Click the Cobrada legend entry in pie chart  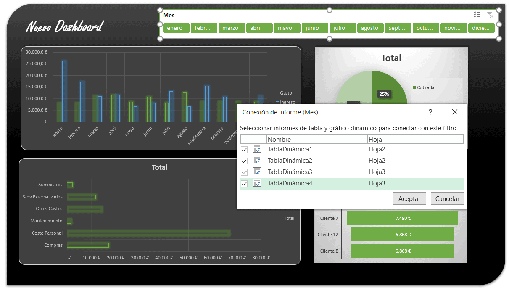[x=423, y=87]
